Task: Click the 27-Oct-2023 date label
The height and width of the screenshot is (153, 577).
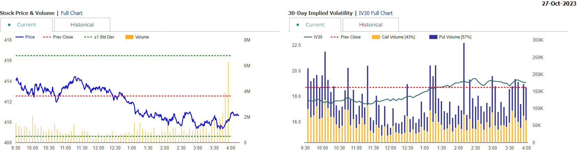Action: coord(559,3)
